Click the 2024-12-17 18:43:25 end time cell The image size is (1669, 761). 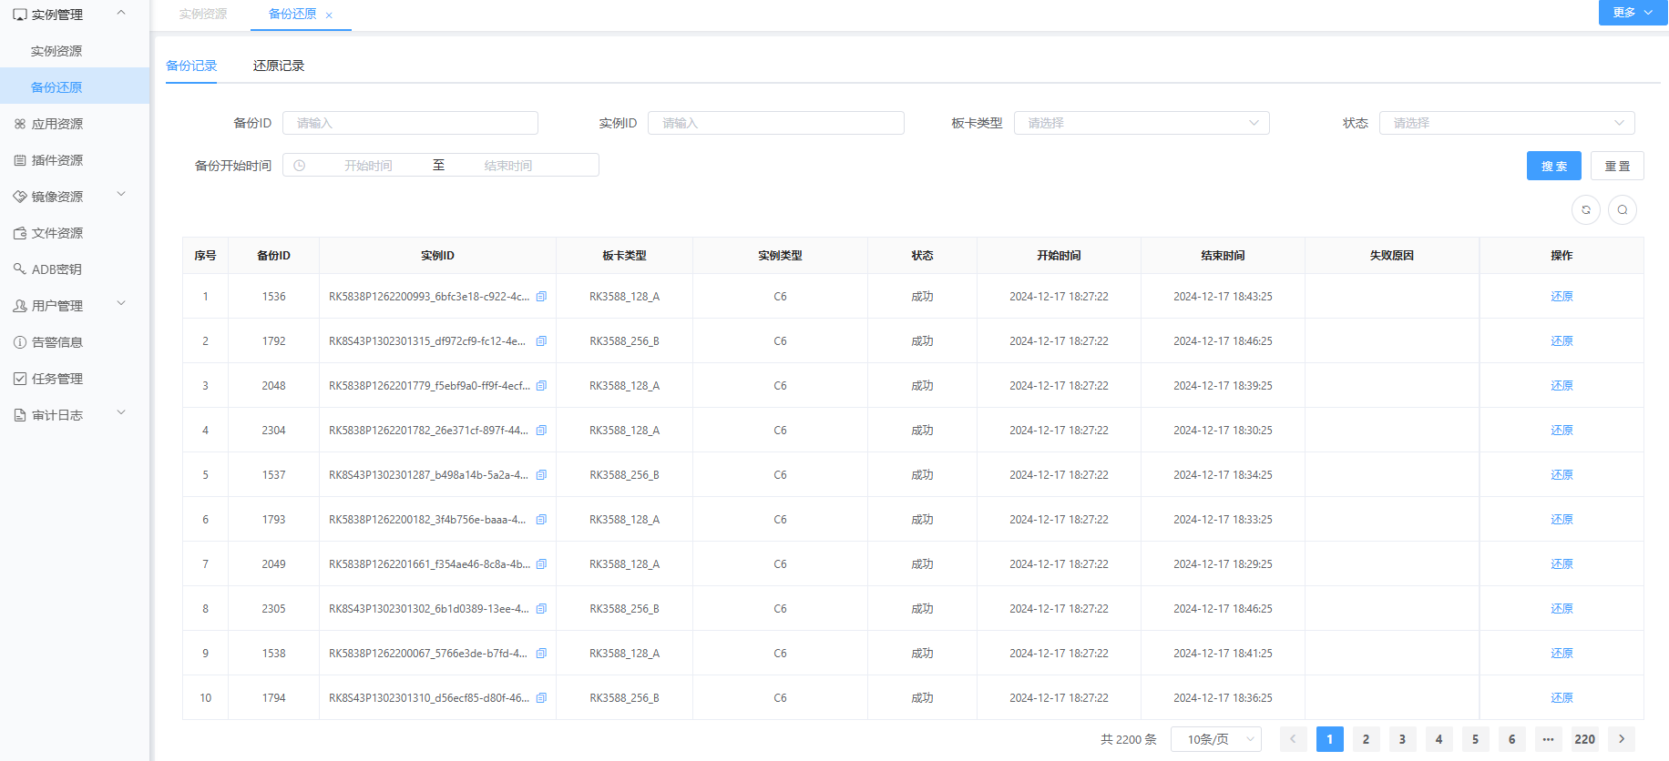coord(1223,297)
